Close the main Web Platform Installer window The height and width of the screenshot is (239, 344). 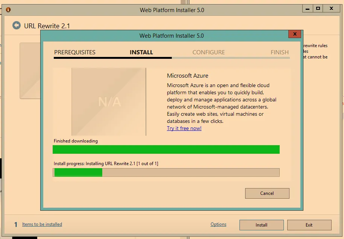[x=332, y=9]
